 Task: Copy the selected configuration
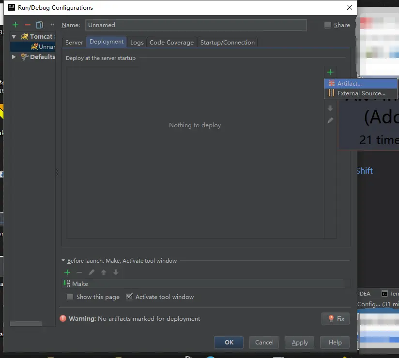(40, 25)
